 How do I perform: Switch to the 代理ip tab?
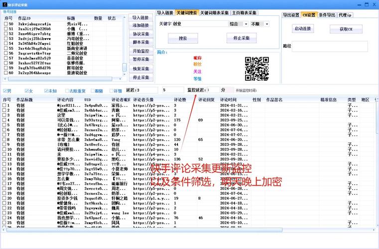coord(345,15)
